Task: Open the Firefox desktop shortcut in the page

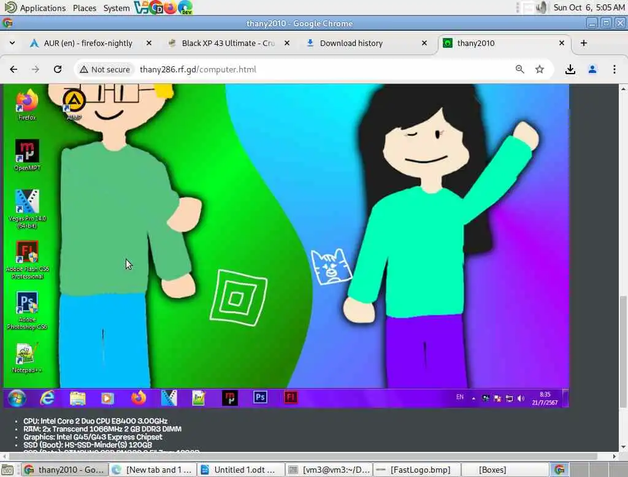Action: (x=27, y=105)
